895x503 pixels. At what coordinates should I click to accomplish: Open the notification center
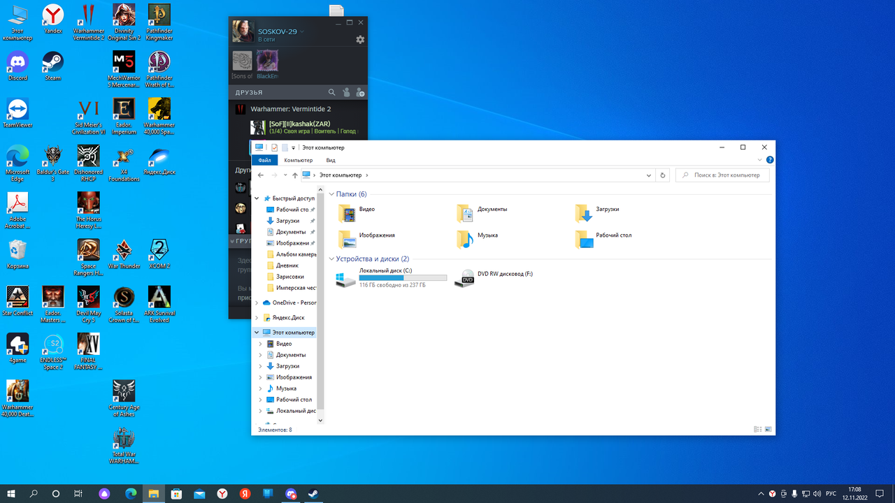tap(880, 493)
